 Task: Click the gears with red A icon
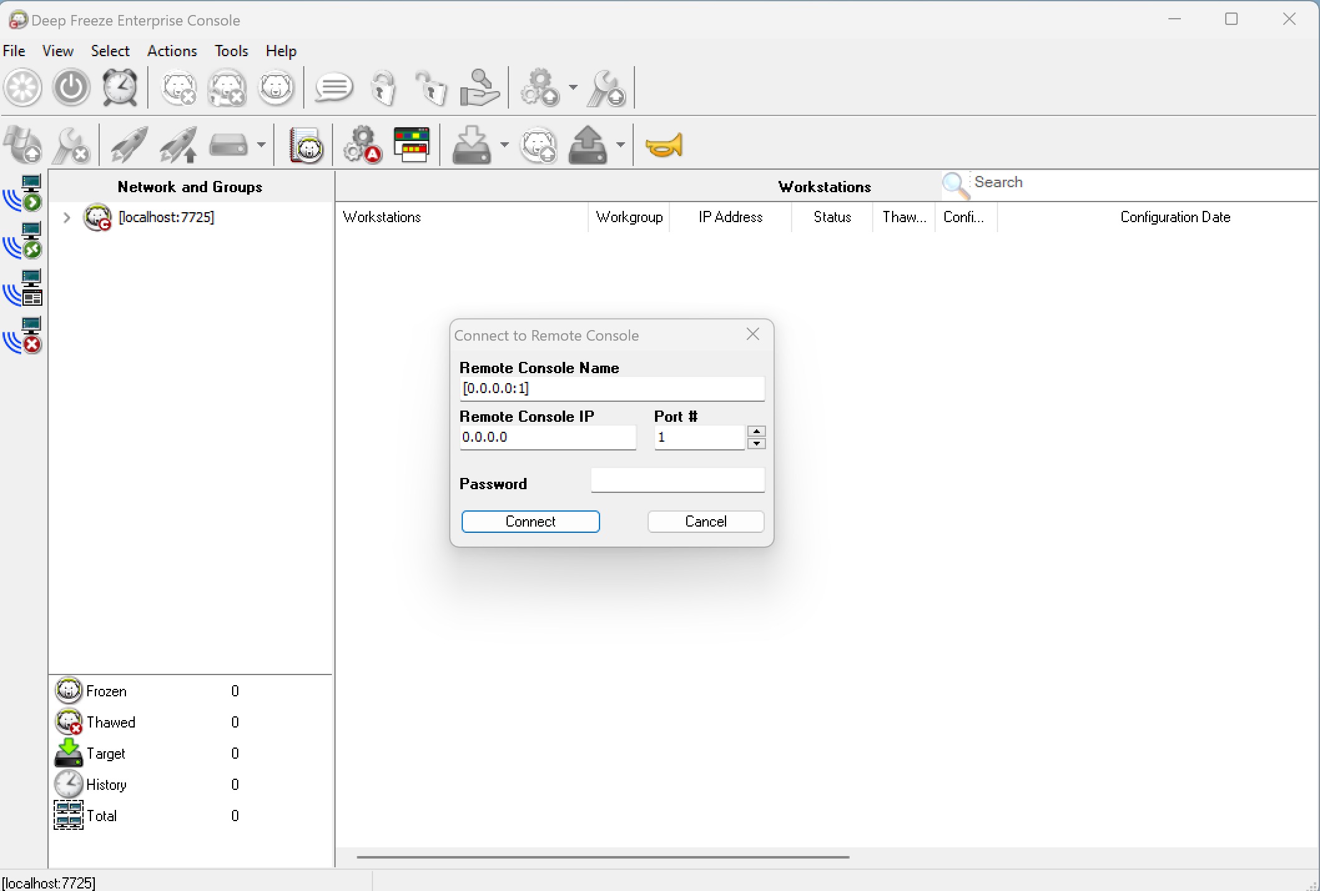click(x=363, y=145)
